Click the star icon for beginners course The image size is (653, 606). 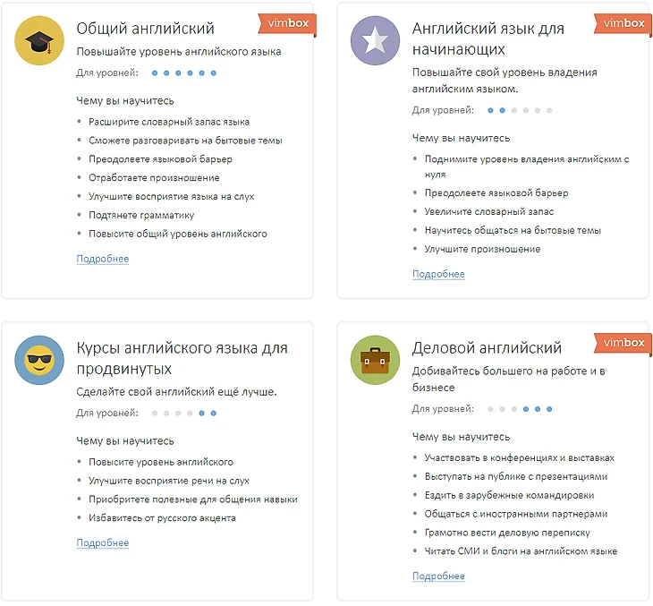(376, 40)
